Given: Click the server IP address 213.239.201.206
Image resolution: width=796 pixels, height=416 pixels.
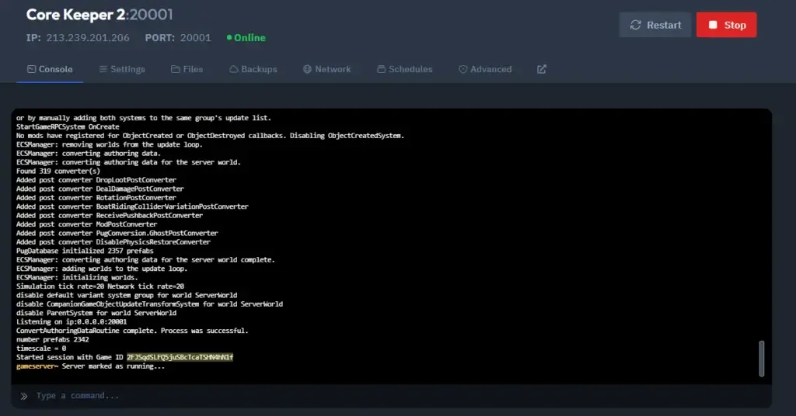Looking at the screenshot, I should click(x=88, y=38).
